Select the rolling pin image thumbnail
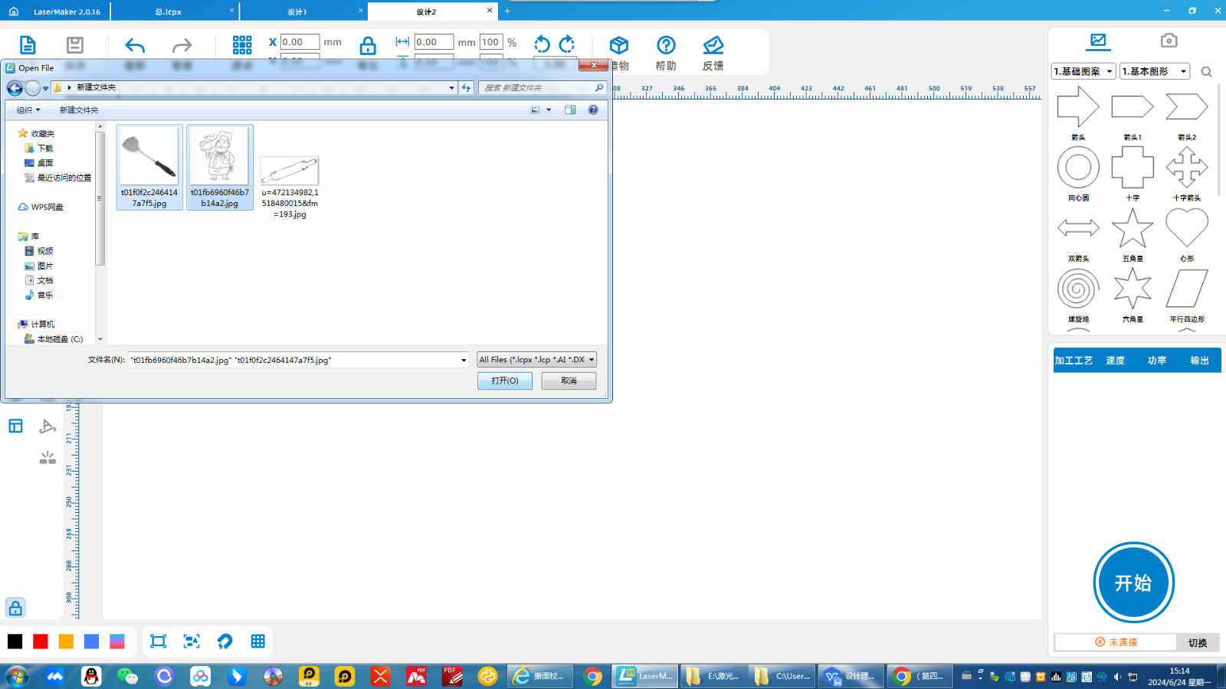1226x689 pixels. (290, 172)
